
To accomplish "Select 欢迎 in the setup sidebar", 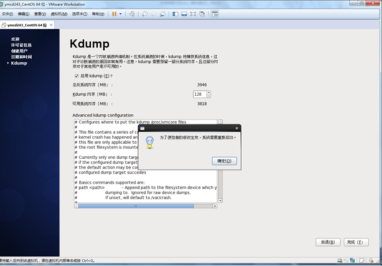I will click(x=15, y=39).
